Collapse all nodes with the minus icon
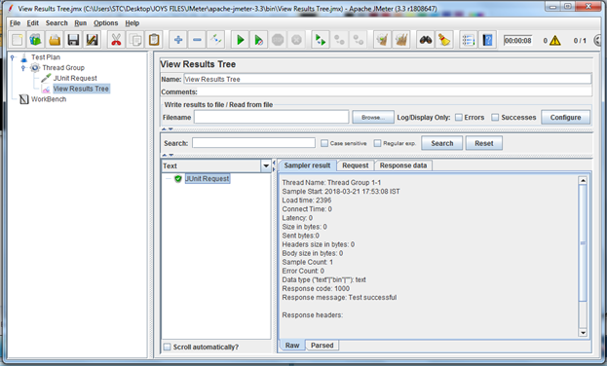This screenshot has height=366, width=607. point(197,40)
